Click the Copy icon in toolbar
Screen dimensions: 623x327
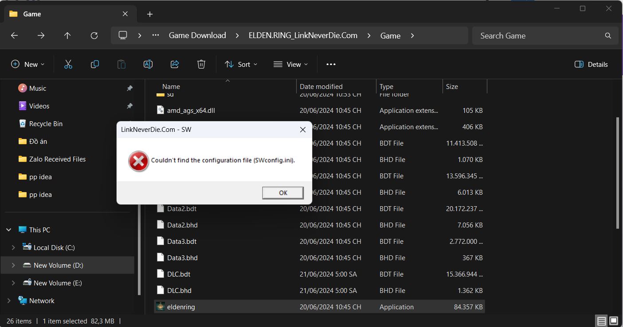pos(94,64)
